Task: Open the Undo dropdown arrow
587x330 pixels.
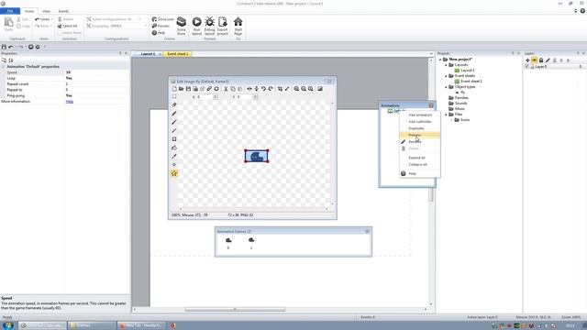Action: point(51,19)
